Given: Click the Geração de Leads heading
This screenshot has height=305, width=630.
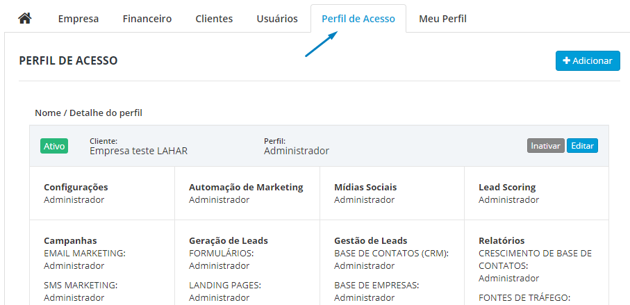Looking at the screenshot, I should pyautogui.click(x=229, y=240).
